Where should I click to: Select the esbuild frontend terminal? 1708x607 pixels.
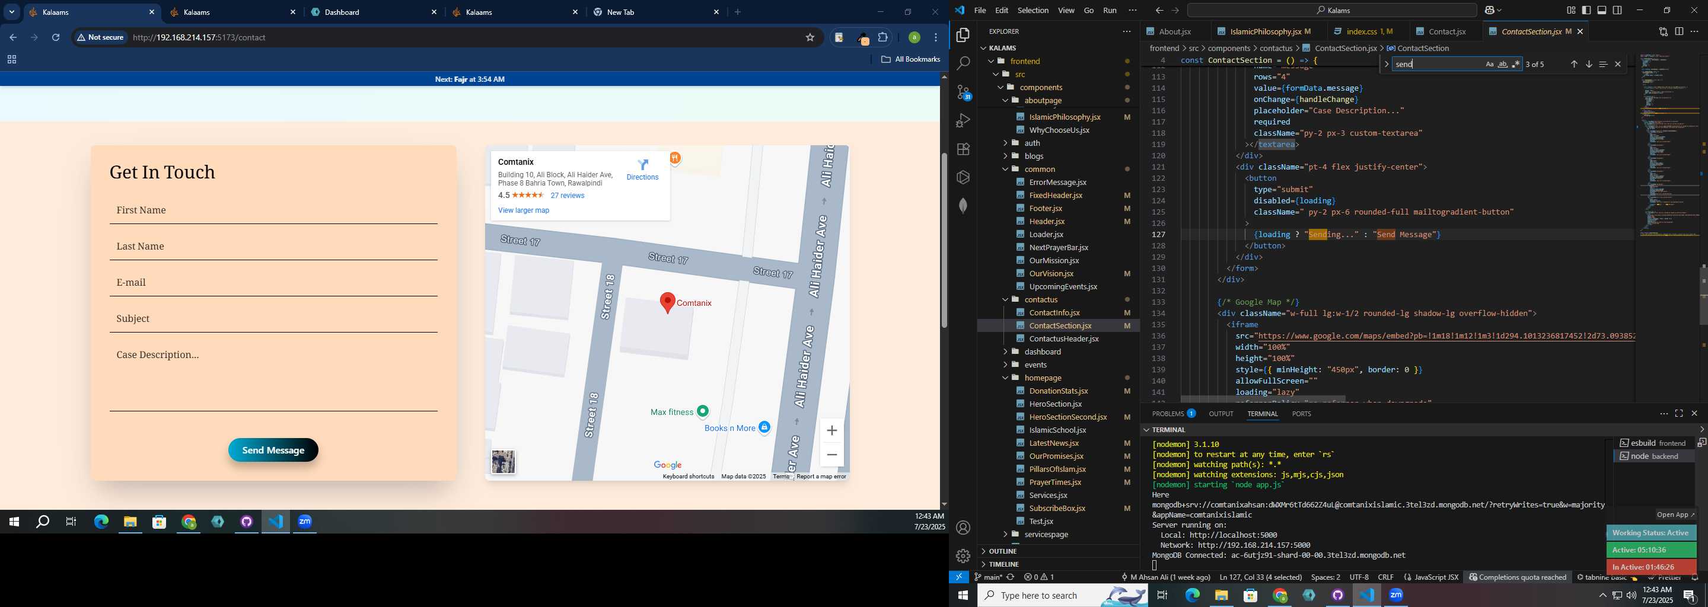click(1653, 443)
